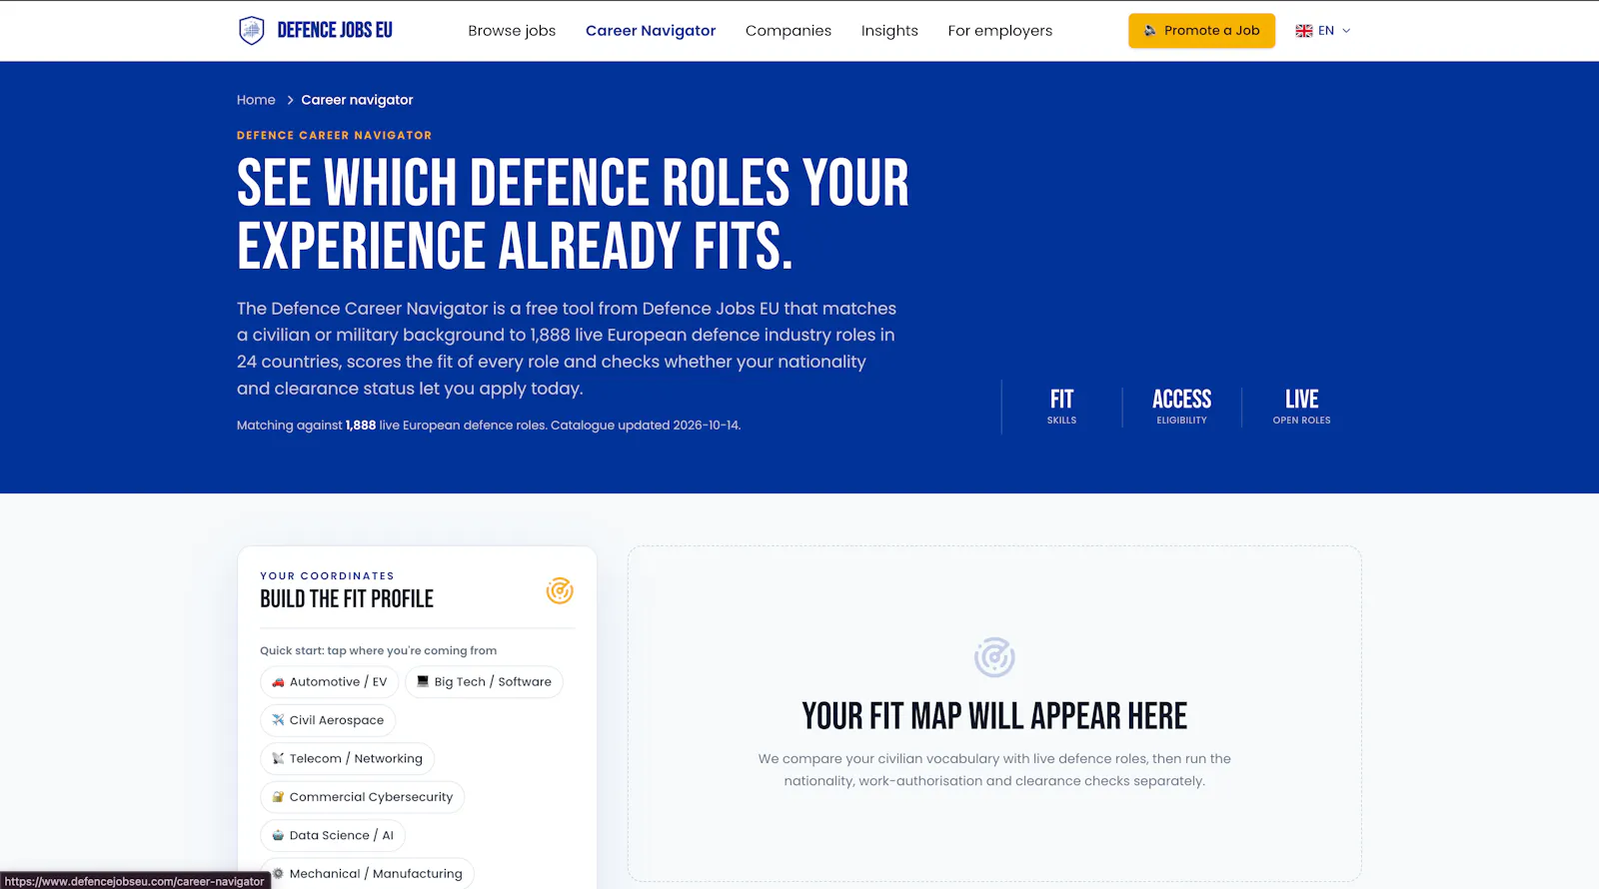Click the breadcrumb chevron separator

(x=290, y=100)
